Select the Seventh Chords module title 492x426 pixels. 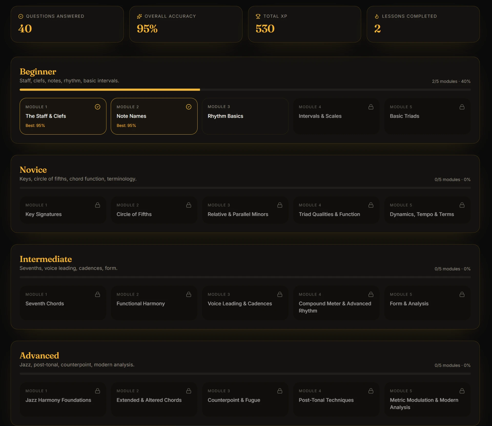coord(45,304)
